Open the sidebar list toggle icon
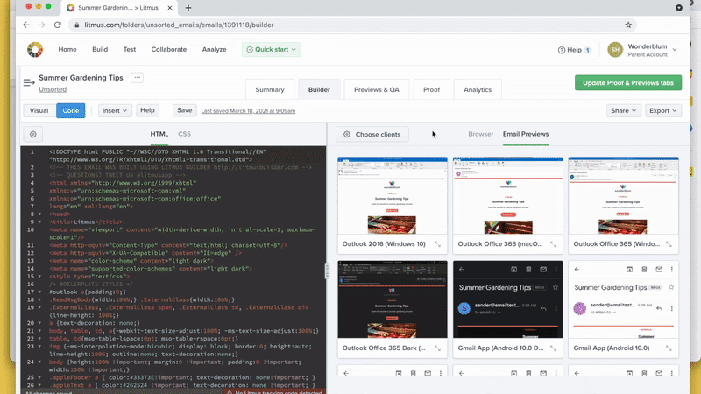The height and width of the screenshot is (394, 701). (x=29, y=82)
